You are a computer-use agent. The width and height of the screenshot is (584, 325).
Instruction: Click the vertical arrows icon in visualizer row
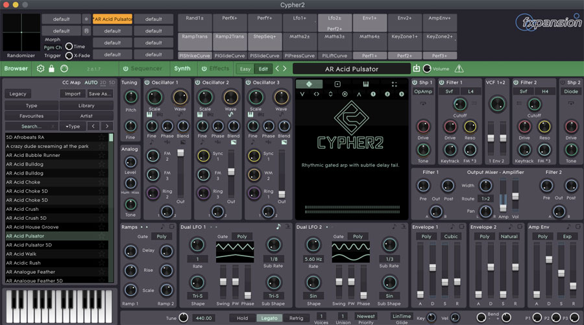click(x=330, y=94)
